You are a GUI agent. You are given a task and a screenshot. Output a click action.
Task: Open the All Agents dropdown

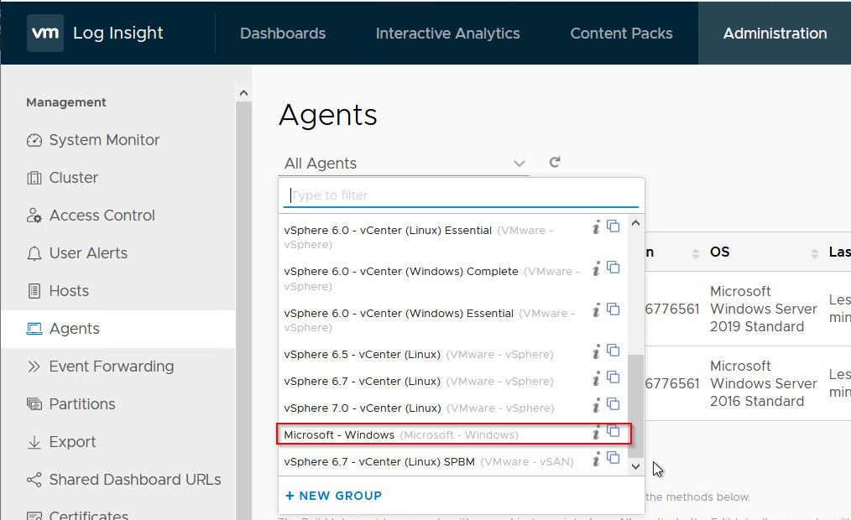pos(519,164)
